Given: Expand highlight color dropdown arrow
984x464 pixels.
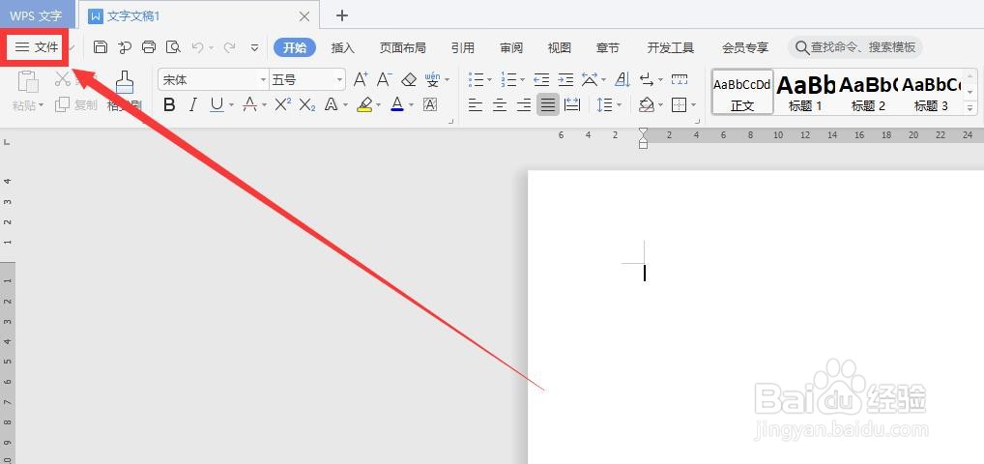Looking at the screenshot, I should pos(378,105).
